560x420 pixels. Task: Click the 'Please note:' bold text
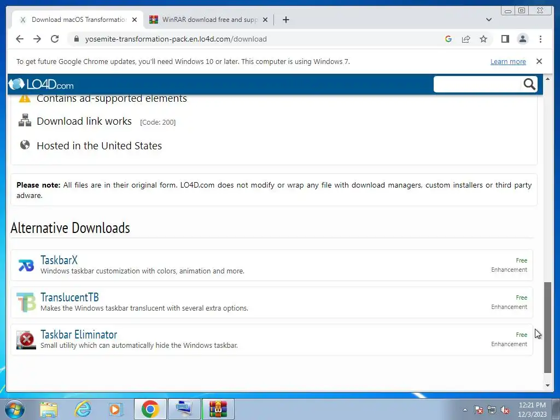point(38,185)
